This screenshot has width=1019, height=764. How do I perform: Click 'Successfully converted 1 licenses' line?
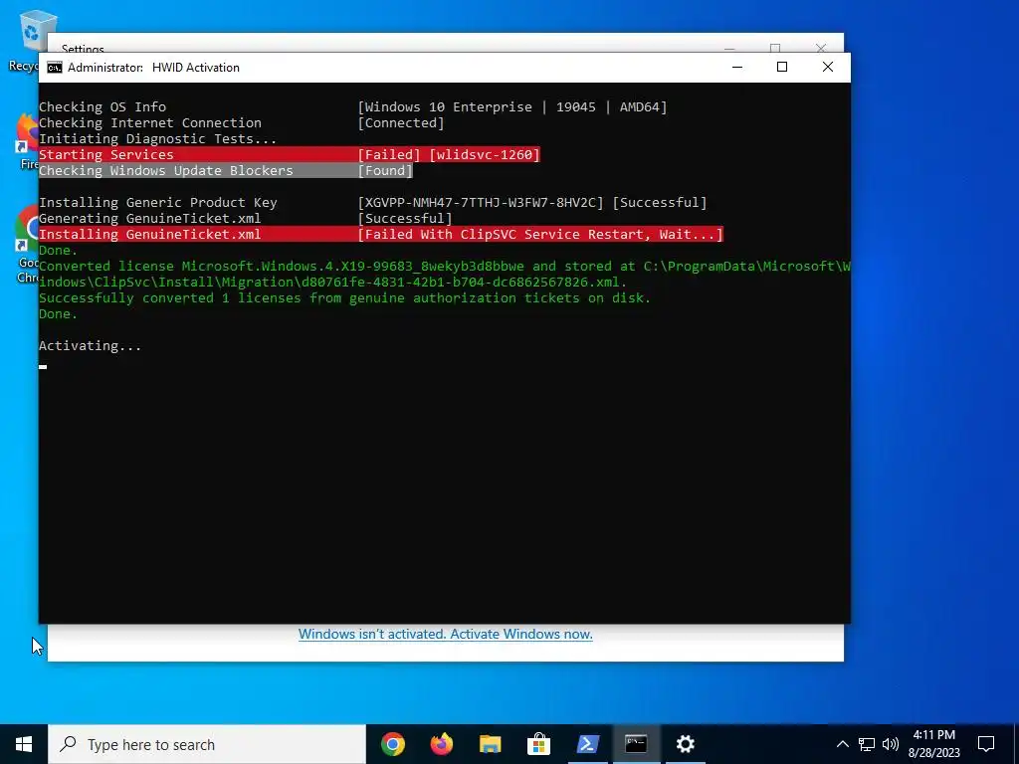(x=344, y=298)
